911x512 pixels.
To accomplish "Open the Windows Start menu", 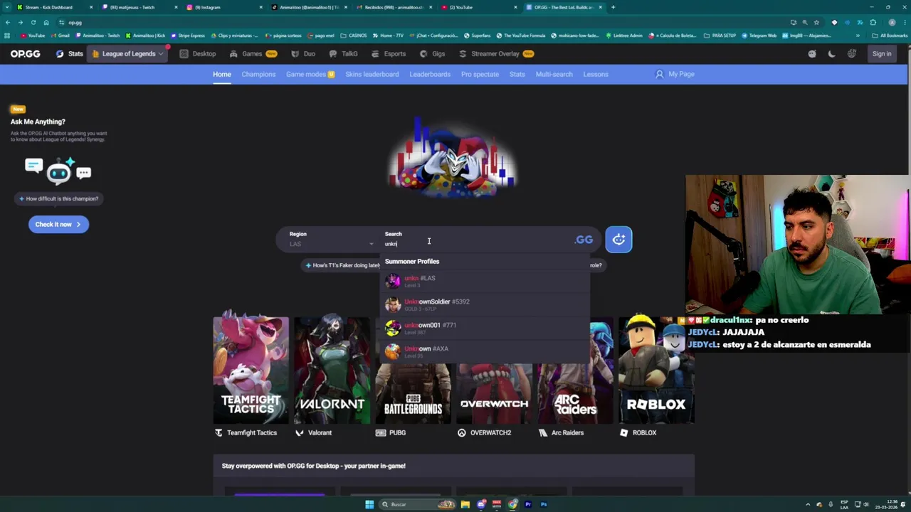I will (369, 504).
